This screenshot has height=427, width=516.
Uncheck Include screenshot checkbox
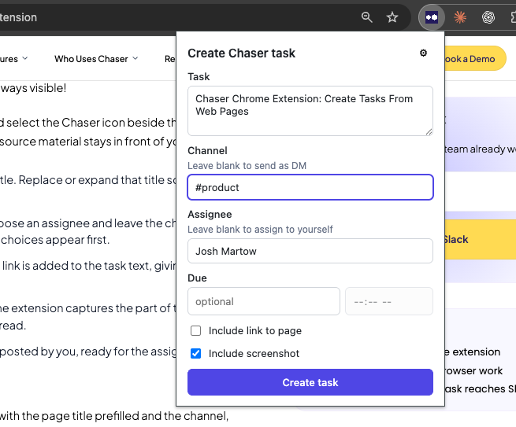(196, 353)
